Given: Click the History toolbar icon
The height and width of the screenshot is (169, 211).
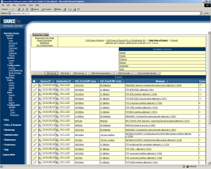Looking at the screenshot, I should [x=65, y=9].
